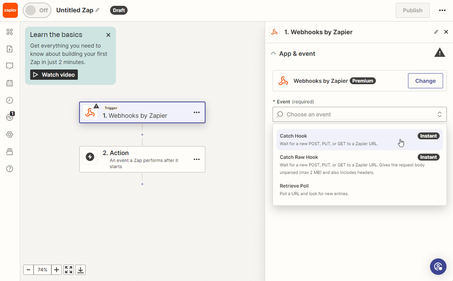Click the 74% zoom level value
453x281 pixels.
pos(42,270)
